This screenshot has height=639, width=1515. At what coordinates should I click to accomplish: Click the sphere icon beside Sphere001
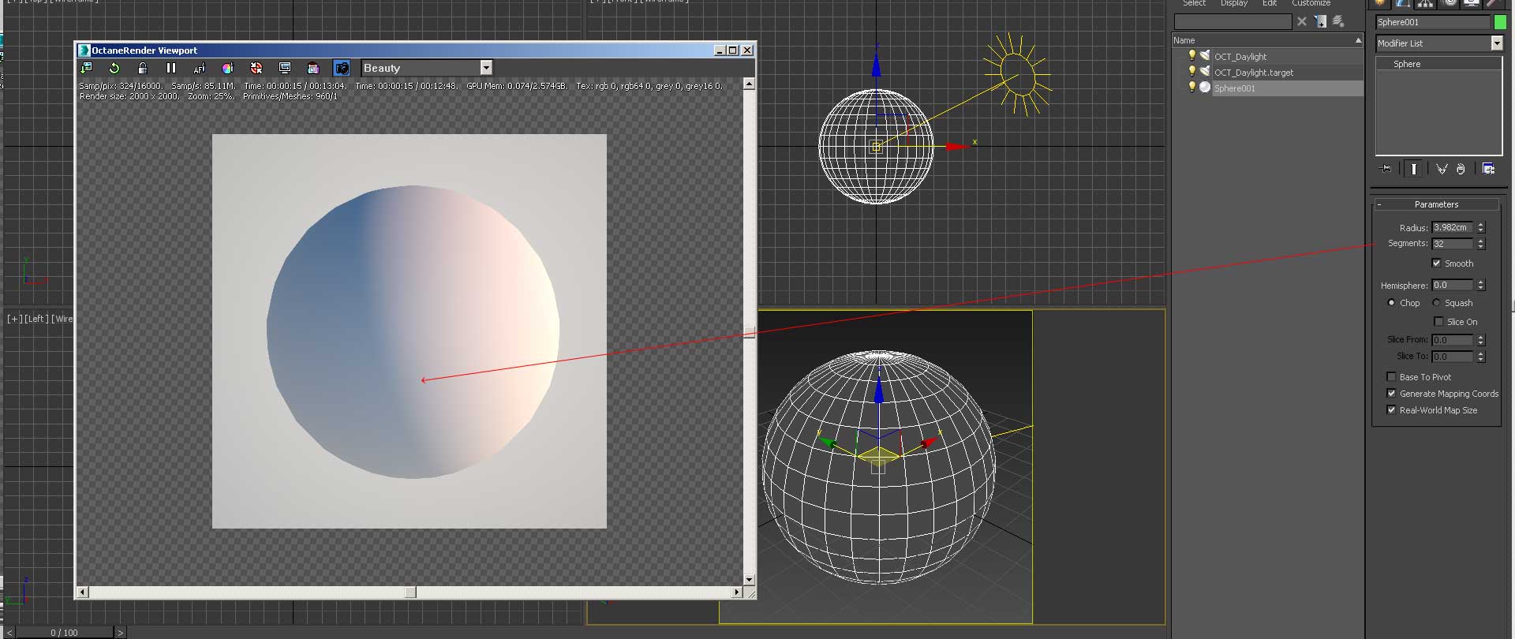coord(1205,88)
